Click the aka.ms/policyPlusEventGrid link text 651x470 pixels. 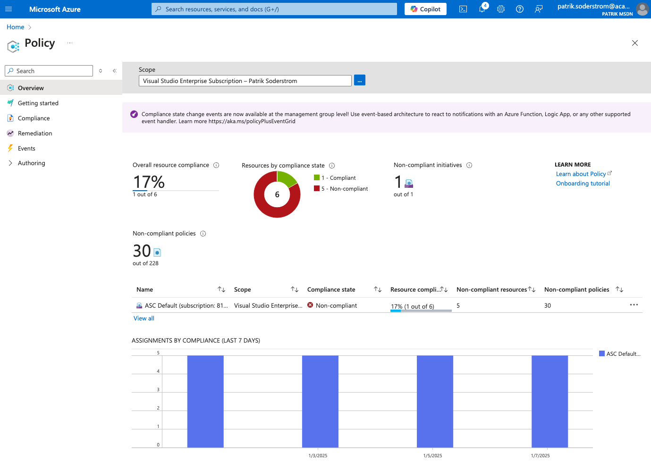[x=252, y=121]
